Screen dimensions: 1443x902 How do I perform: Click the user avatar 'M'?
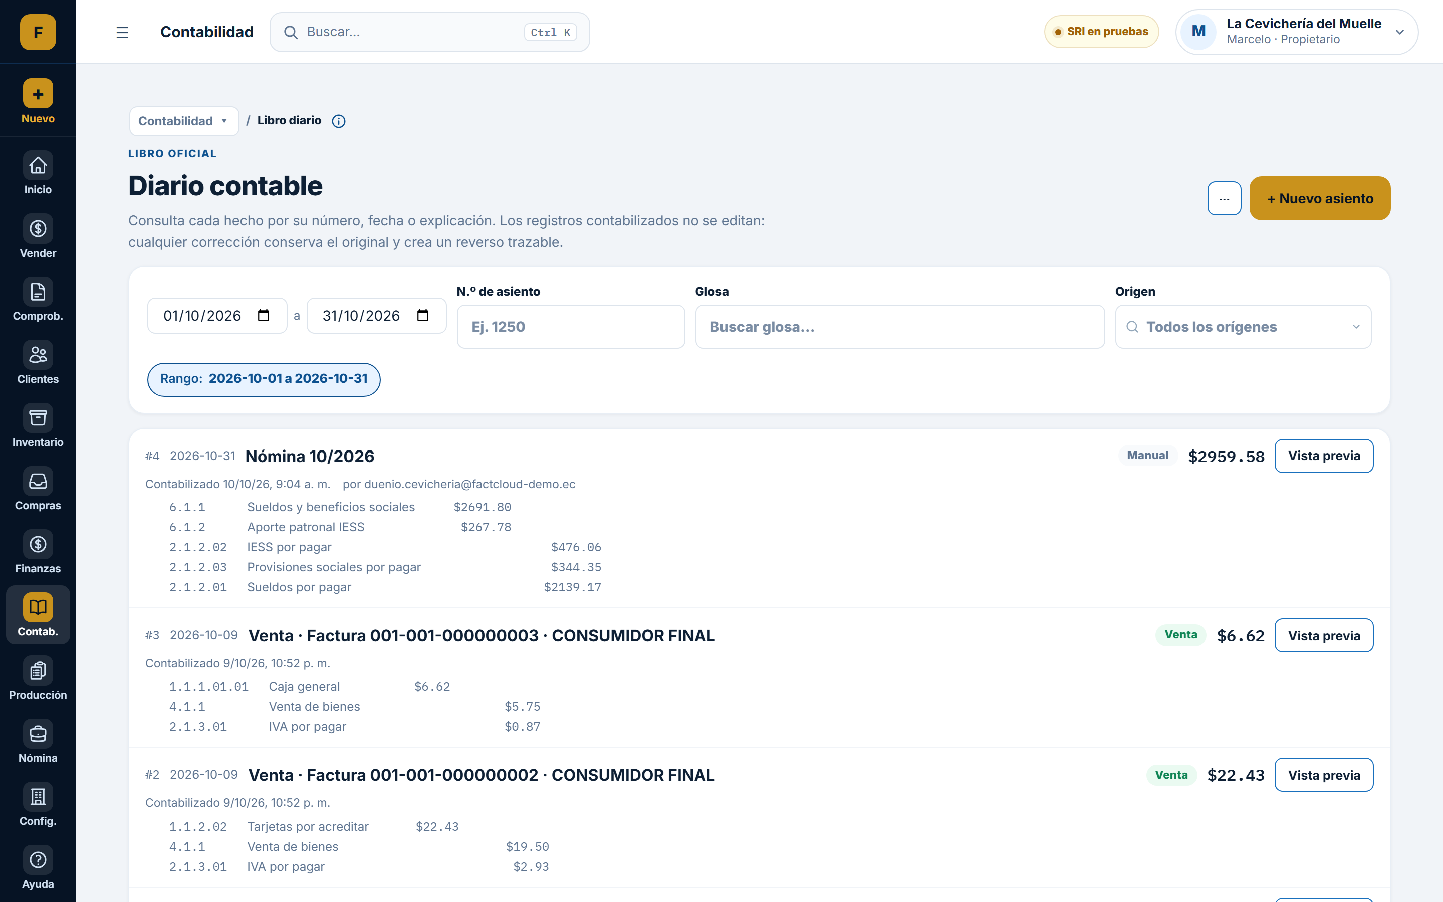[x=1198, y=32]
